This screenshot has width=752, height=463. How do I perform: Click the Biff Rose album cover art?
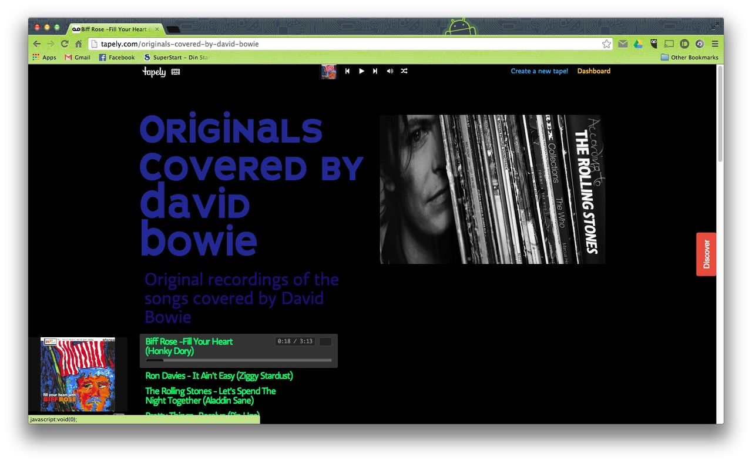coord(78,374)
